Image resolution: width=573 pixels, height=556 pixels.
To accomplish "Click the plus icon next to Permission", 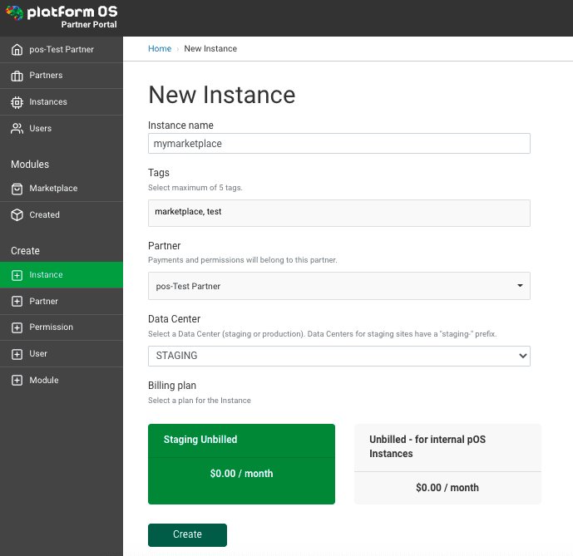I will tap(17, 327).
